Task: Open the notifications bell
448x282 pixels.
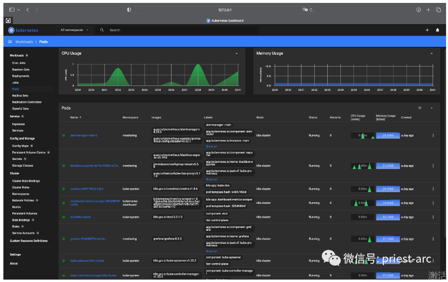Action: coord(437,30)
